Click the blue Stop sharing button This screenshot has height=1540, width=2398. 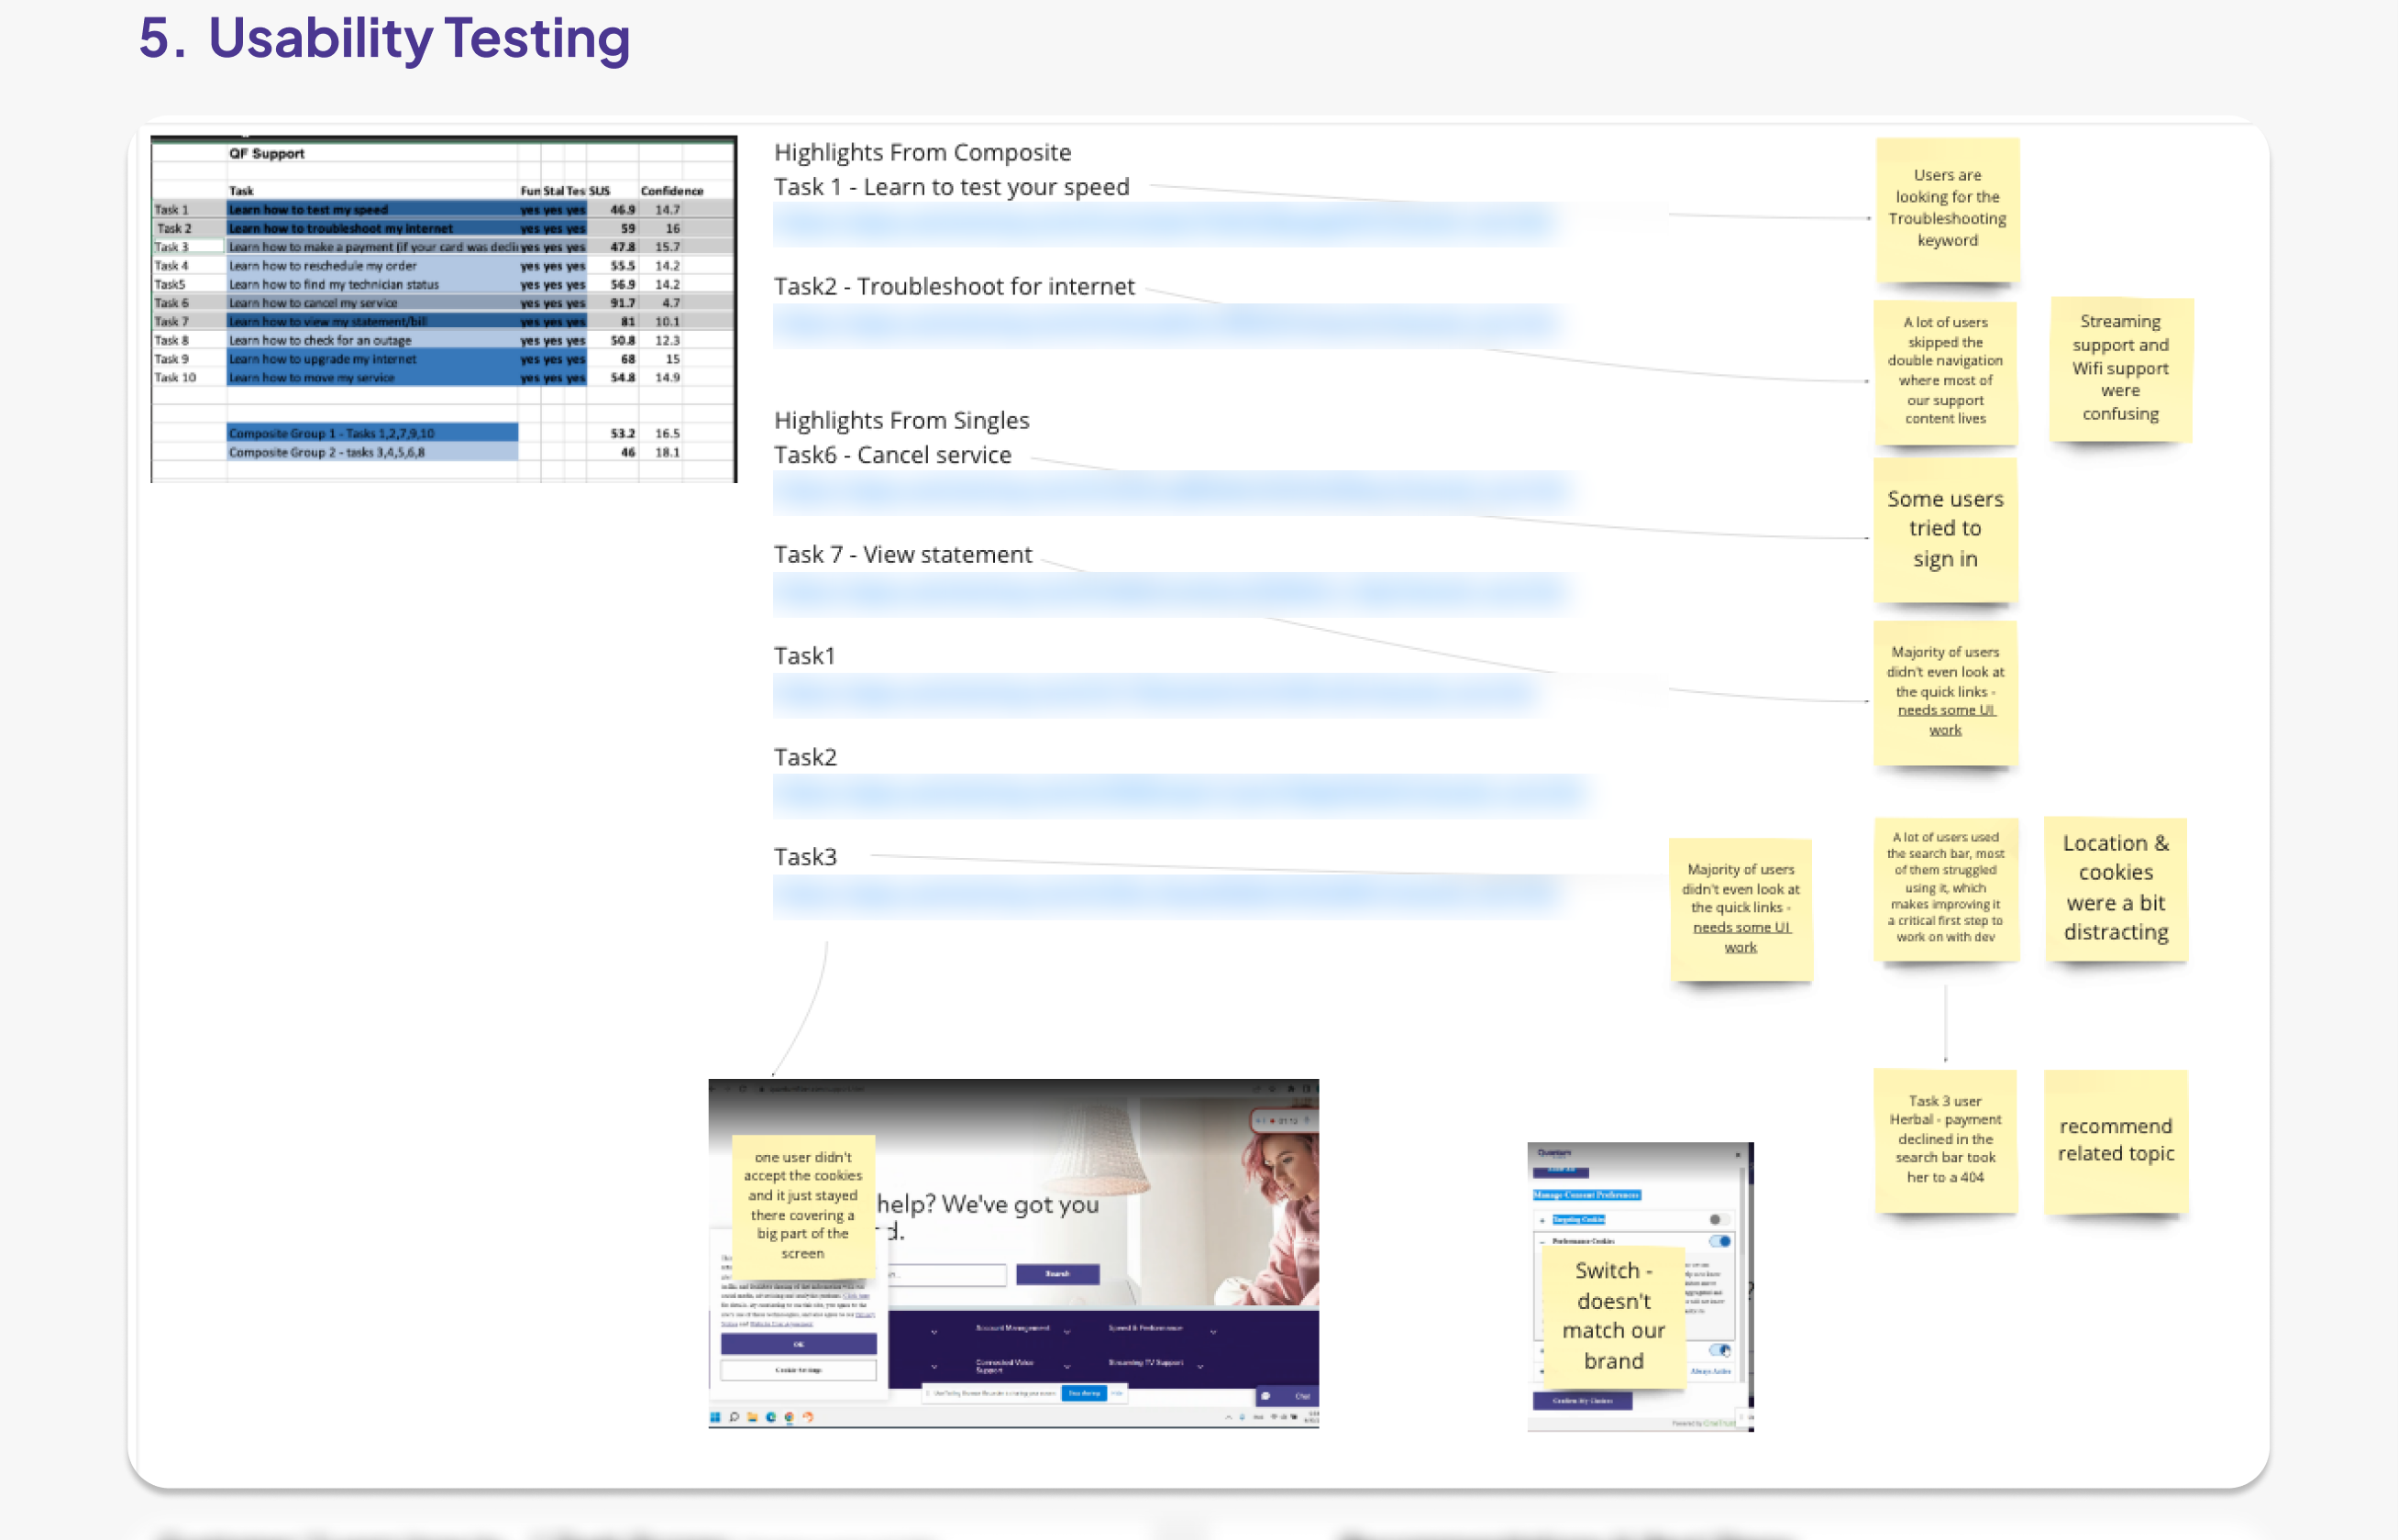[1085, 1393]
